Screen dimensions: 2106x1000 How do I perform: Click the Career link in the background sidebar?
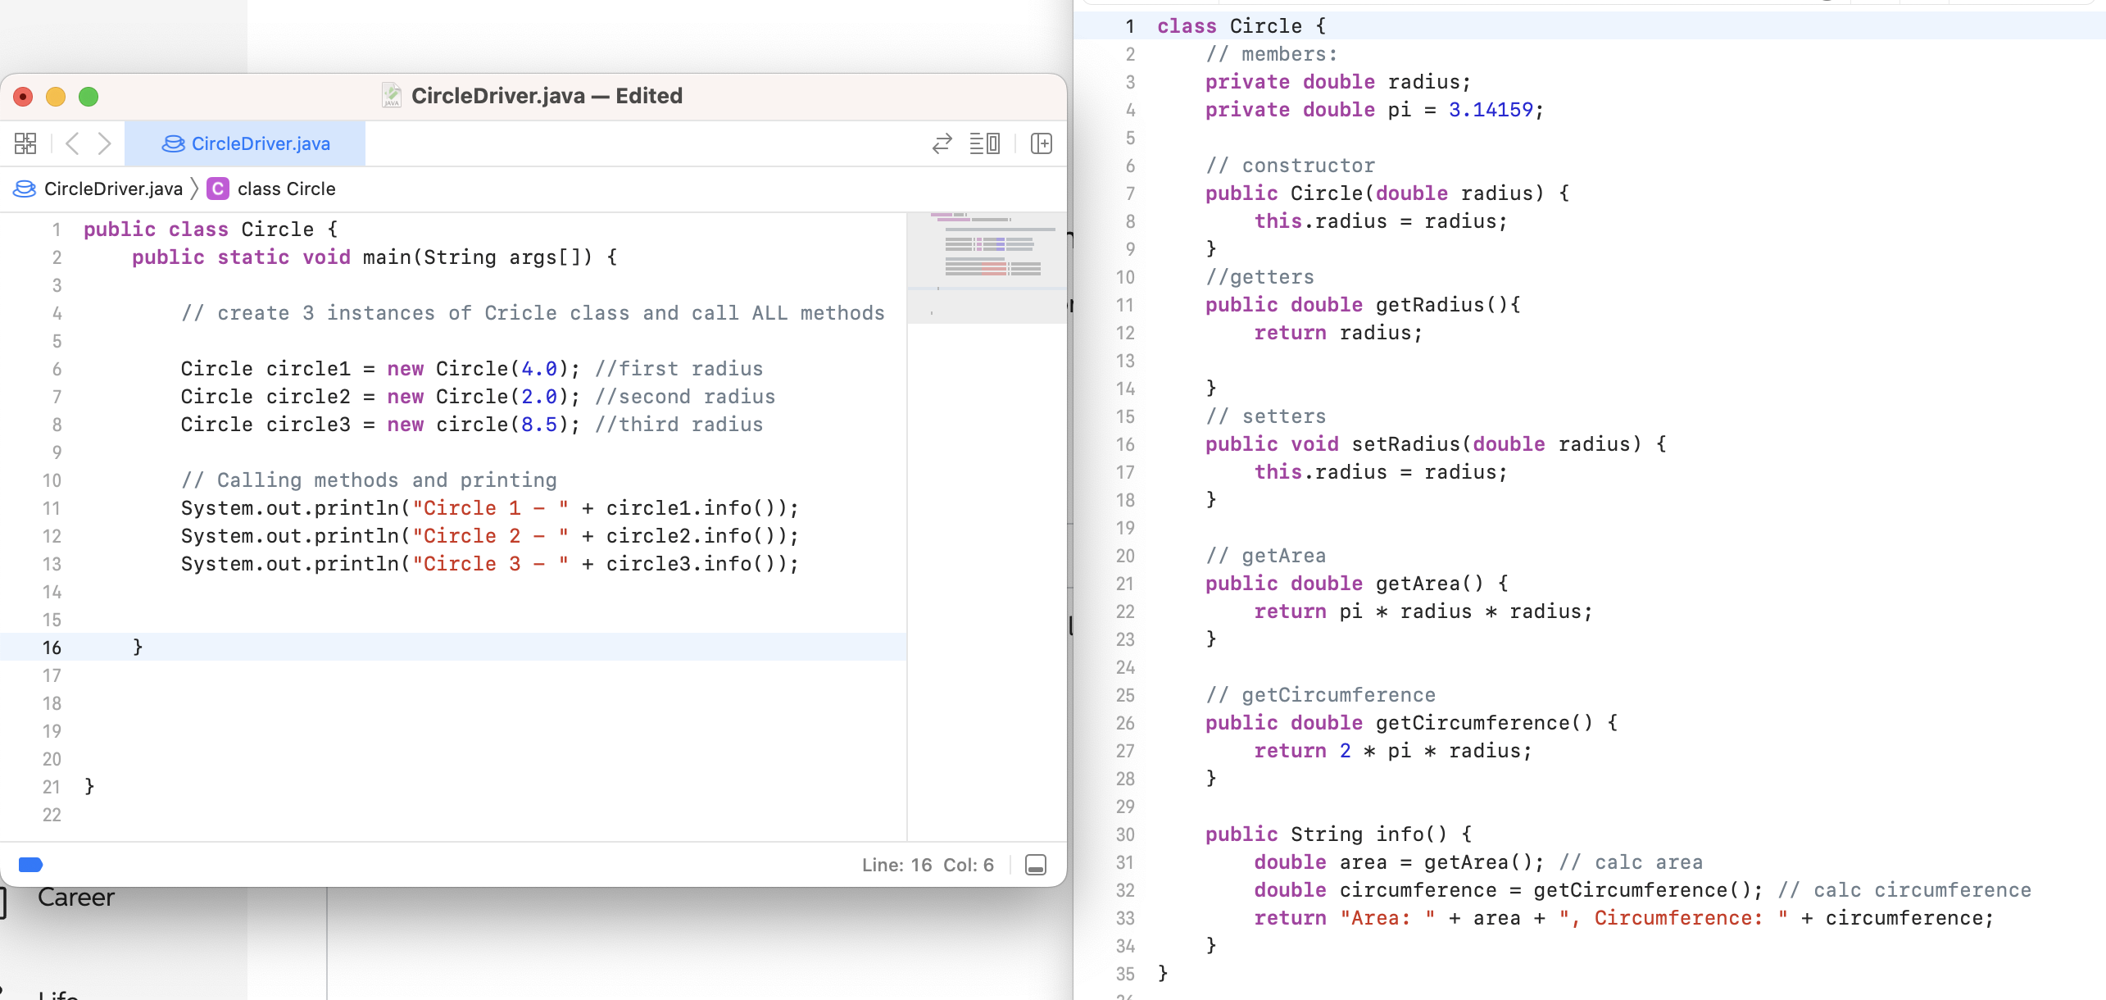click(75, 898)
